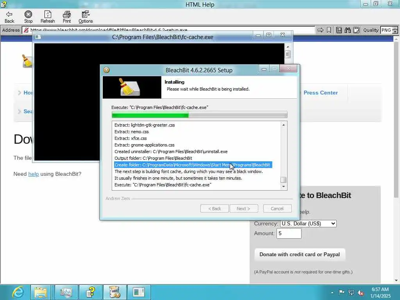Decrease Quality value with spinner down arrow
This screenshot has width=400, height=300.
[x=395, y=32]
